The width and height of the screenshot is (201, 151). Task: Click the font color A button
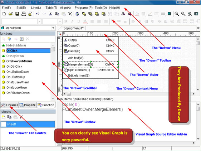85,21
